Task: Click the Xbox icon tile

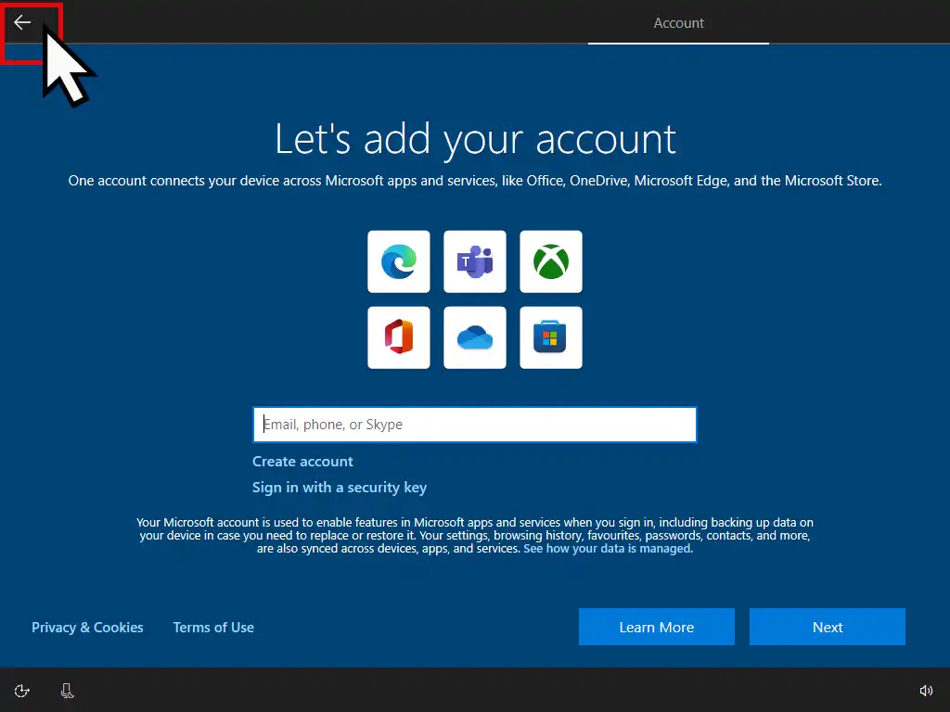Action: coord(551,261)
